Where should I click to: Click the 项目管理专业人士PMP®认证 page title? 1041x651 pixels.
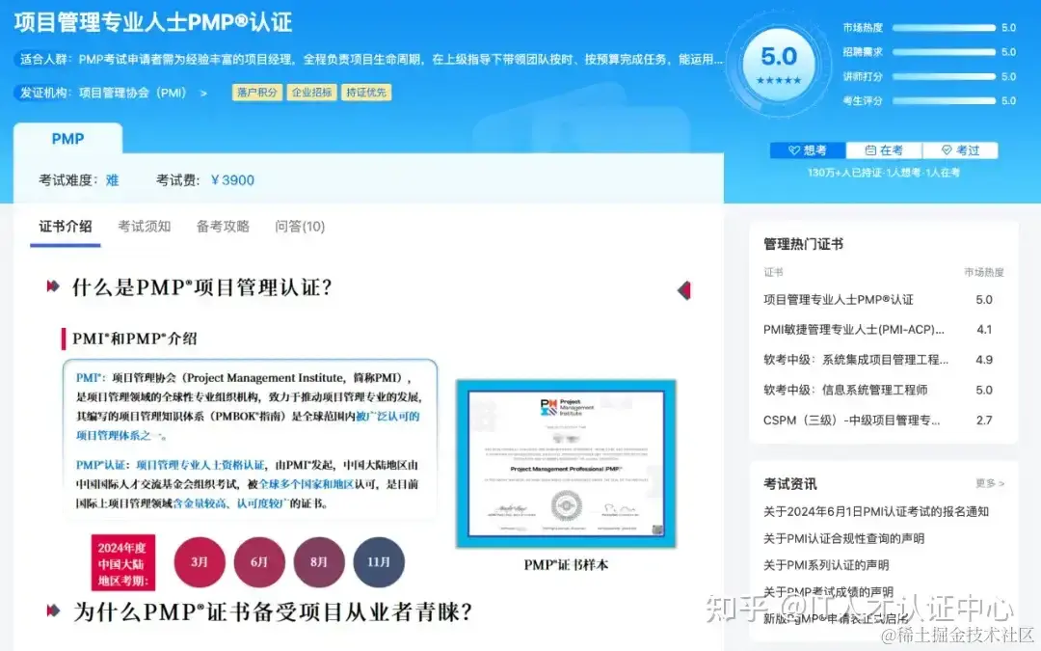coord(153,22)
